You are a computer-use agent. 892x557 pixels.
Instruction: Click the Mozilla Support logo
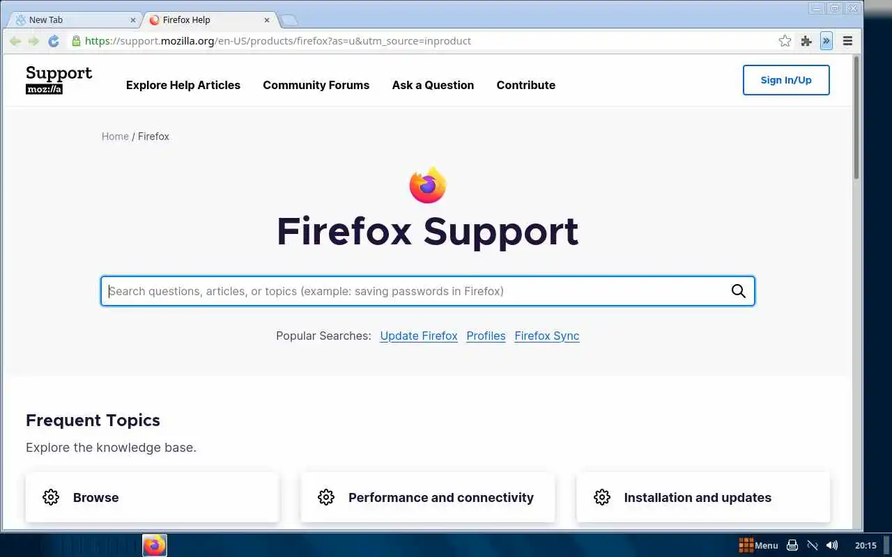[59, 80]
